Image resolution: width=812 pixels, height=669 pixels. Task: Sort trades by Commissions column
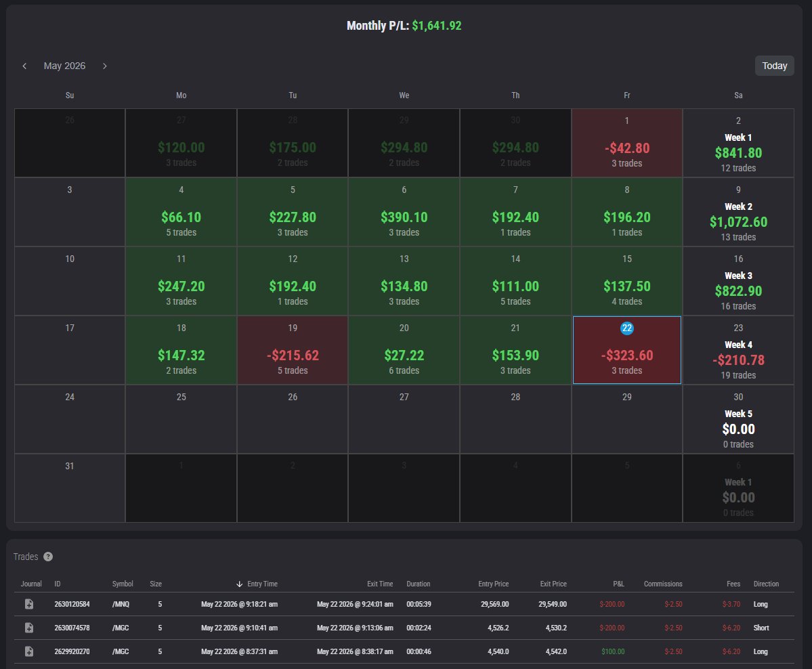[663, 584]
